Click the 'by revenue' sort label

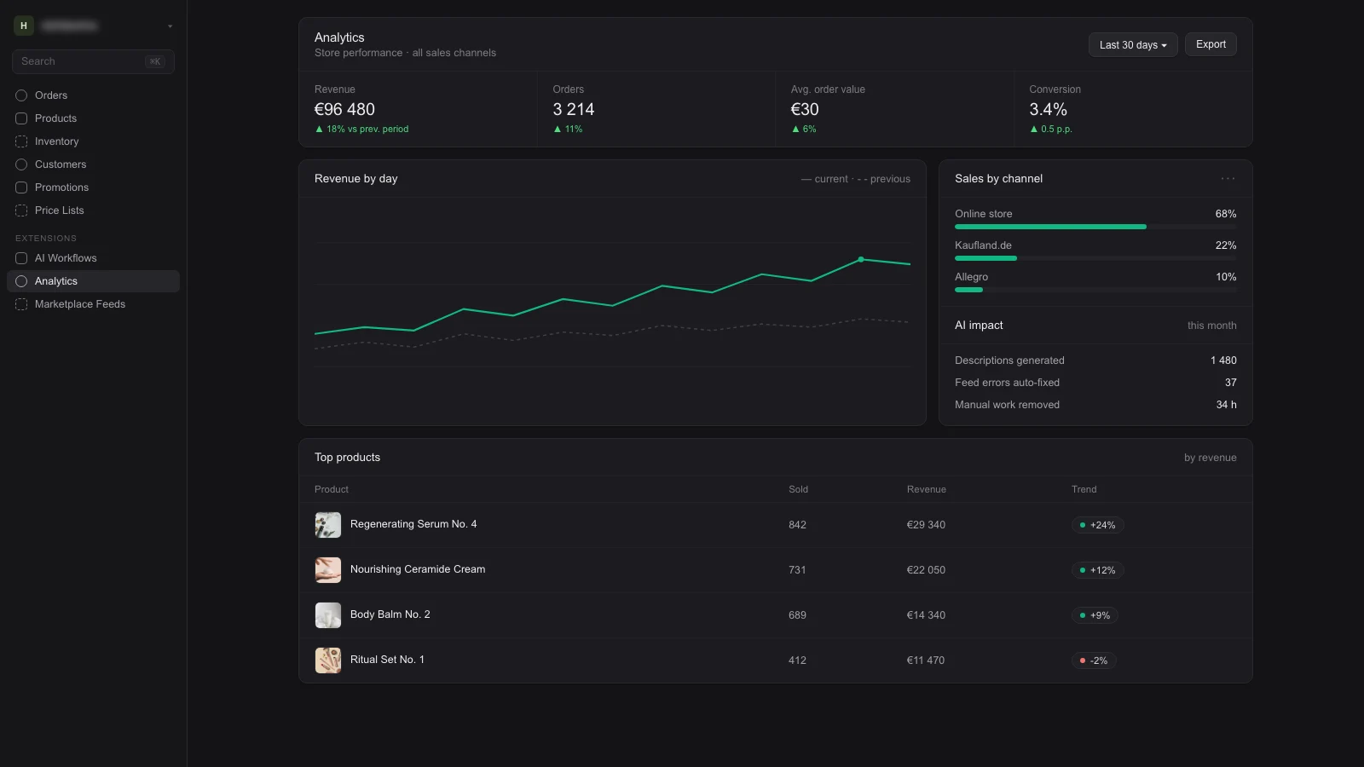pos(1210,458)
